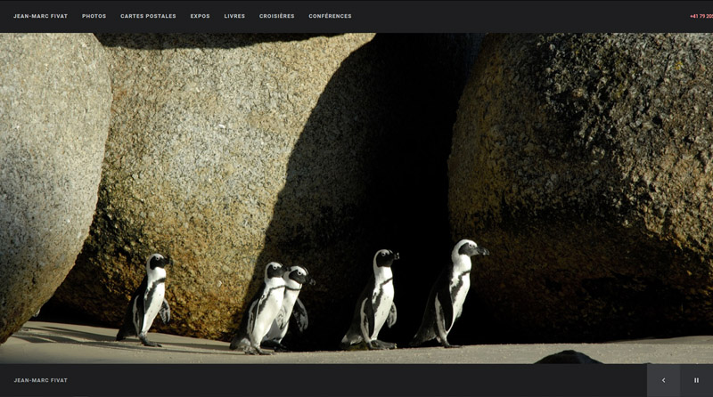Click the Jean-Marc Fivat caption in the footer

[40, 380]
